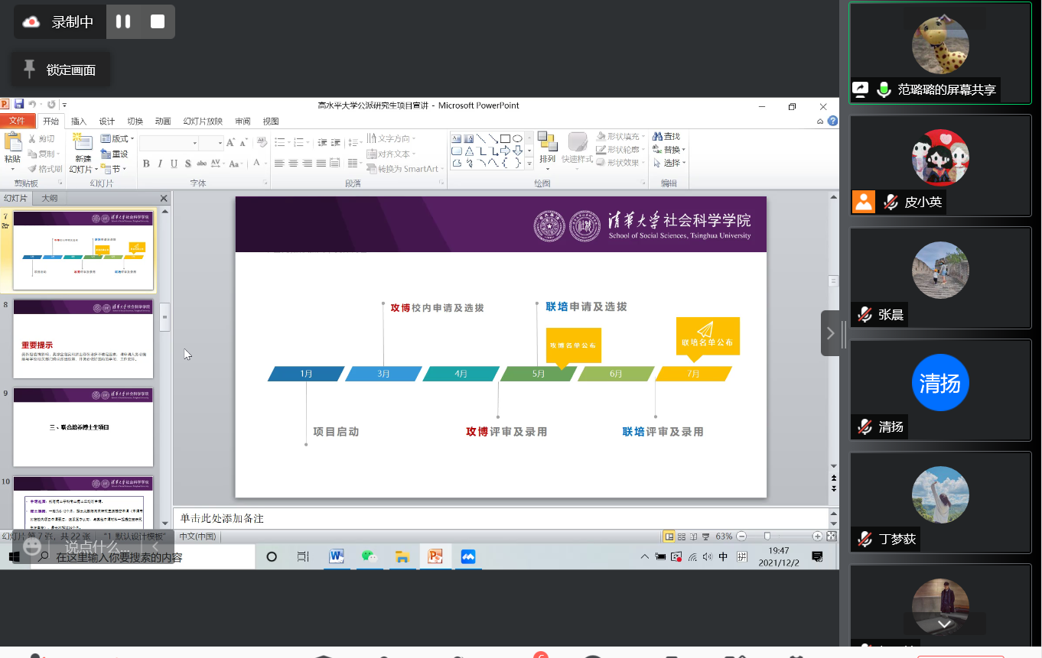Viewport: 1042px width, 658px height.
Task: Pause the recording
Action: (123, 22)
